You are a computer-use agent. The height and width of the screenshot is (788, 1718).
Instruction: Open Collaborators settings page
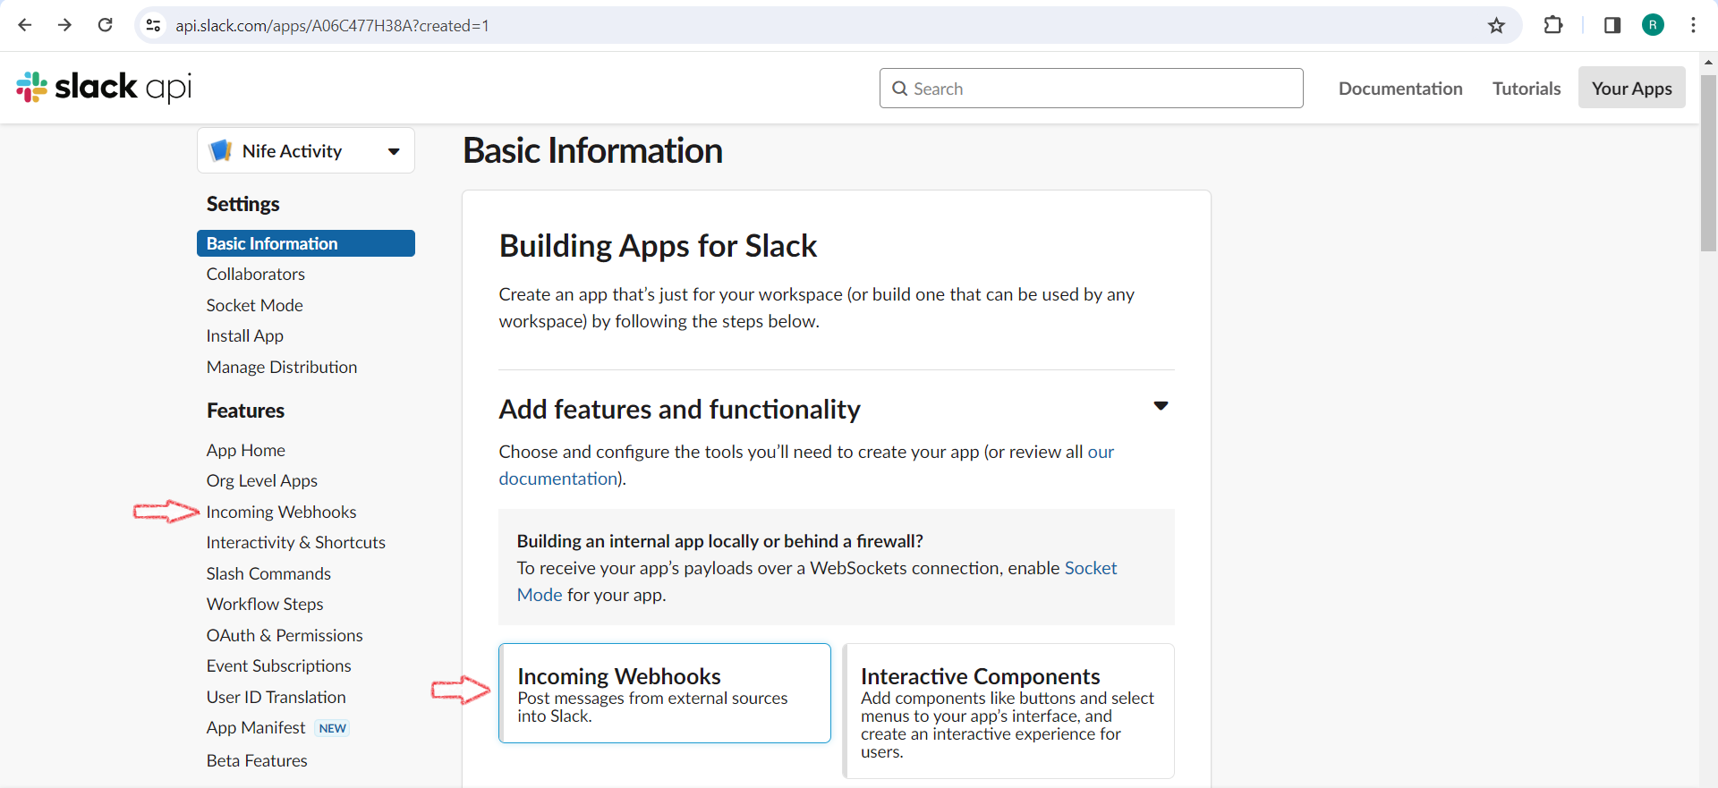click(x=256, y=274)
